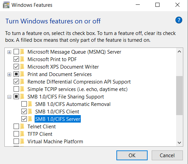Click folder icon beside Microsoft Message Queue Server
The height and width of the screenshot is (164, 188).
tap(22, 52)
